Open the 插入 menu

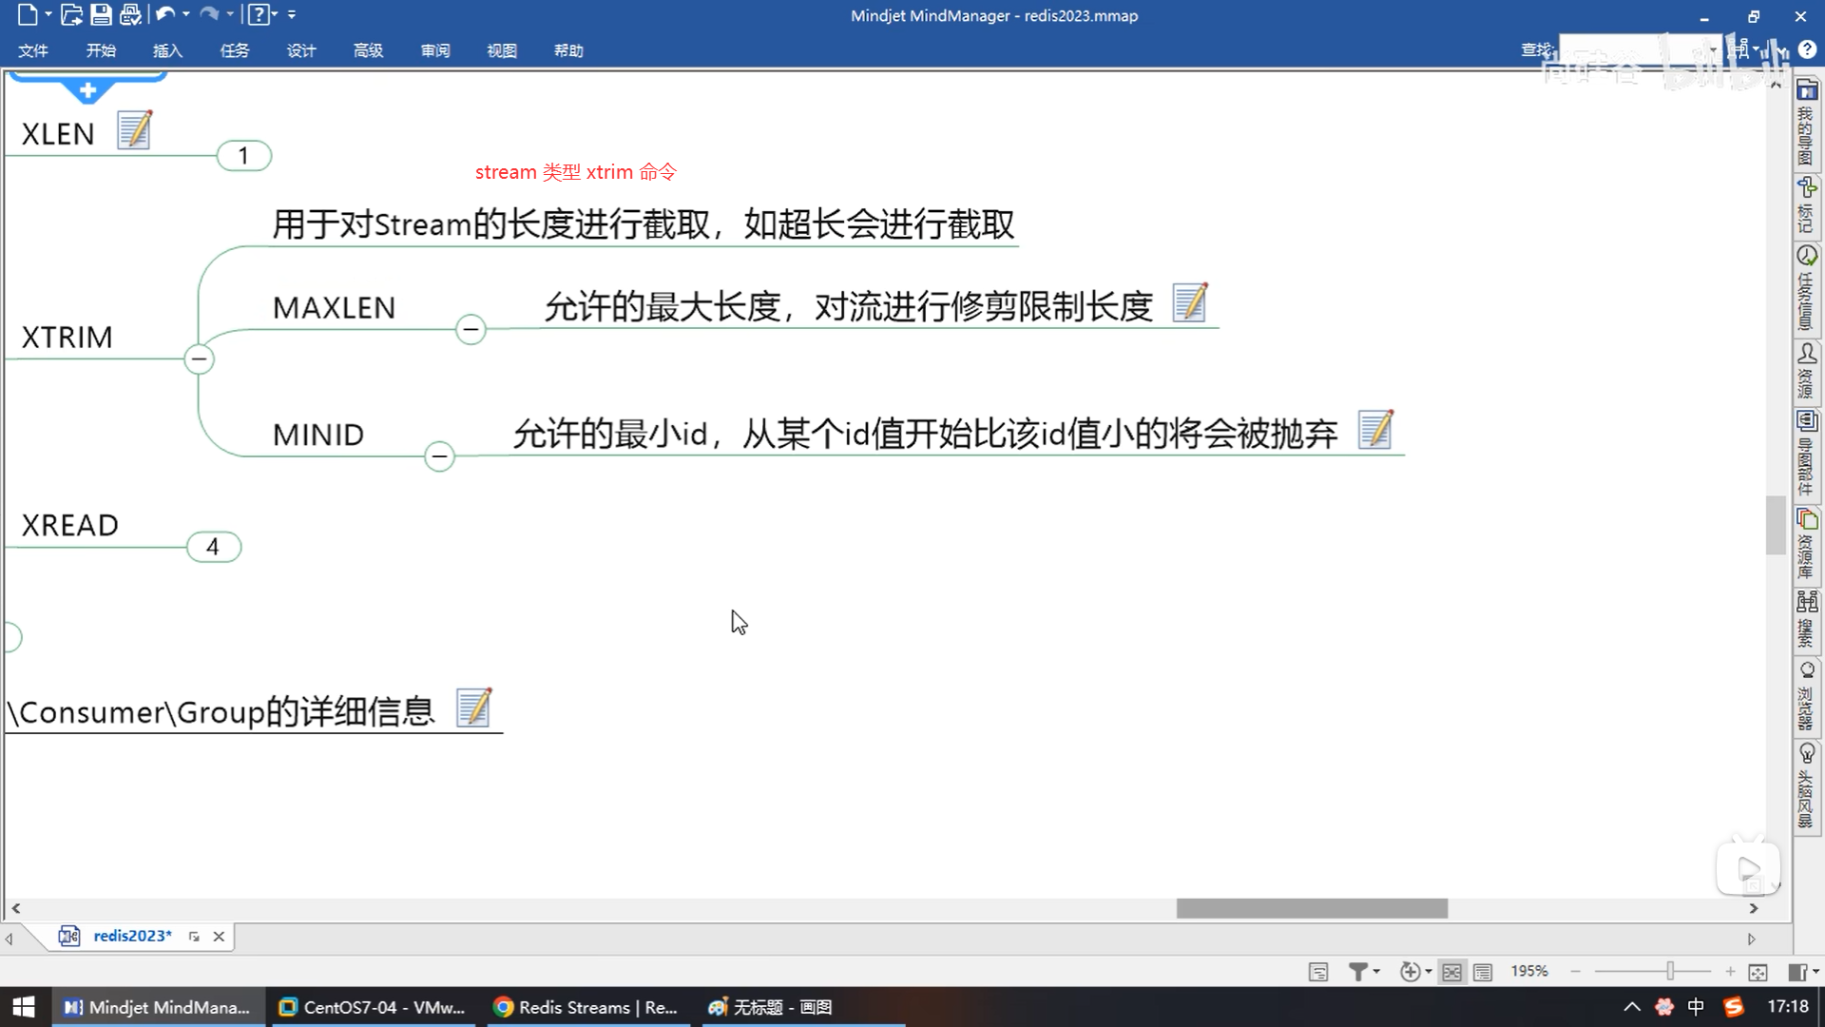167,50
